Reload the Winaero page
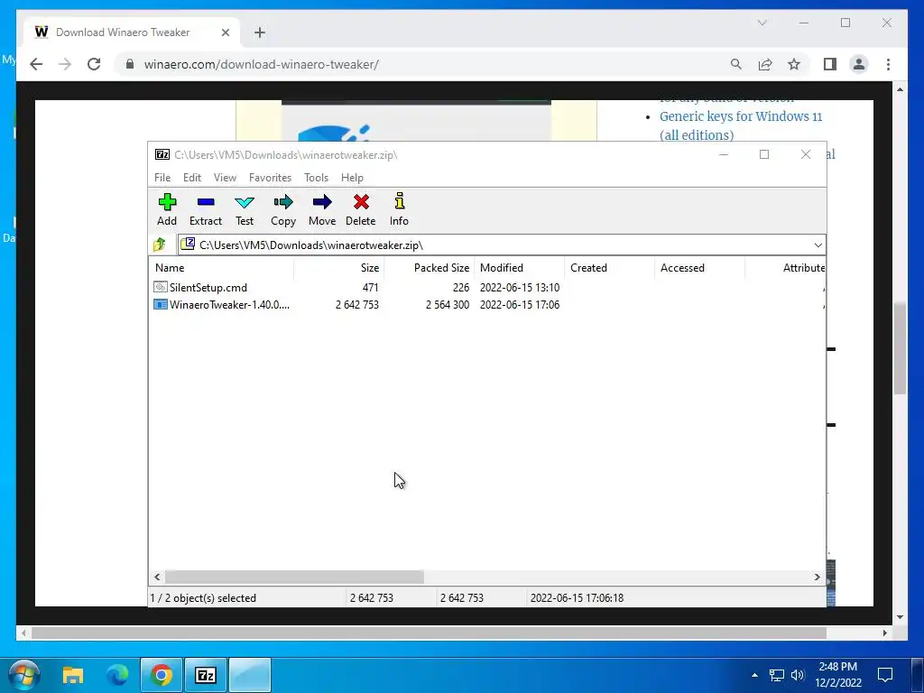This screenshot has width=924, height=693. (x=94, y=64)
